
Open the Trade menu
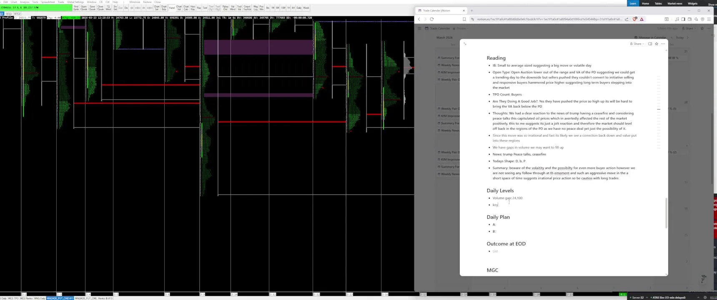click(61, 2)
